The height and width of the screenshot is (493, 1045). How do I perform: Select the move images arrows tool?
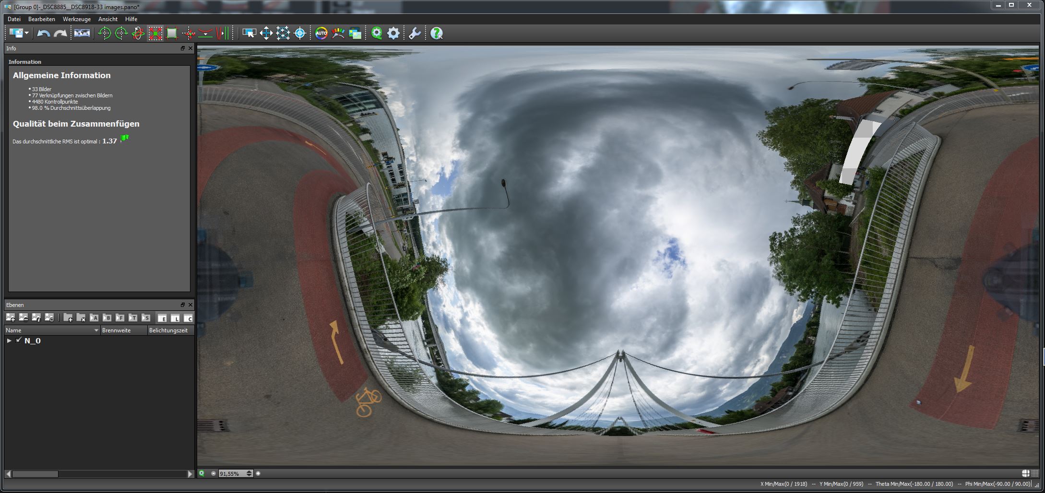point(266,33)
